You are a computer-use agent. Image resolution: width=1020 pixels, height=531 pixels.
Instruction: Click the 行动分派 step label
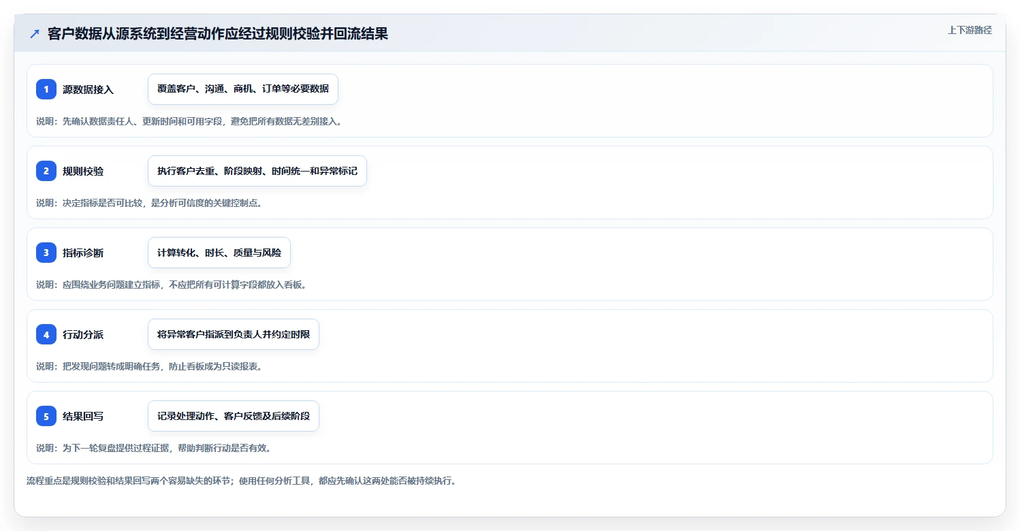point(83,334)
